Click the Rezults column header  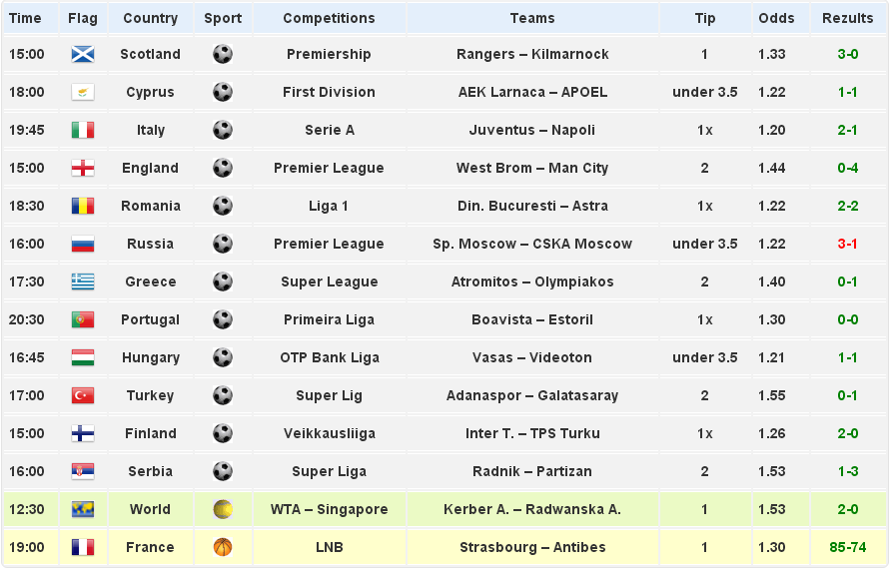tap(847, 18)
